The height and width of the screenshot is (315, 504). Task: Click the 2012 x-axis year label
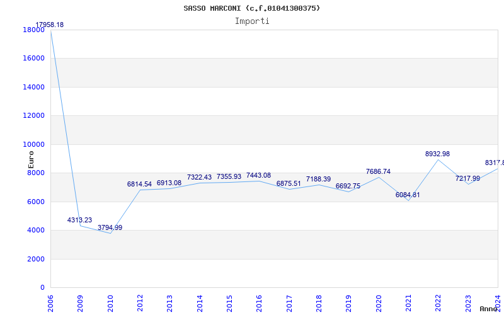tap(140, 304)
